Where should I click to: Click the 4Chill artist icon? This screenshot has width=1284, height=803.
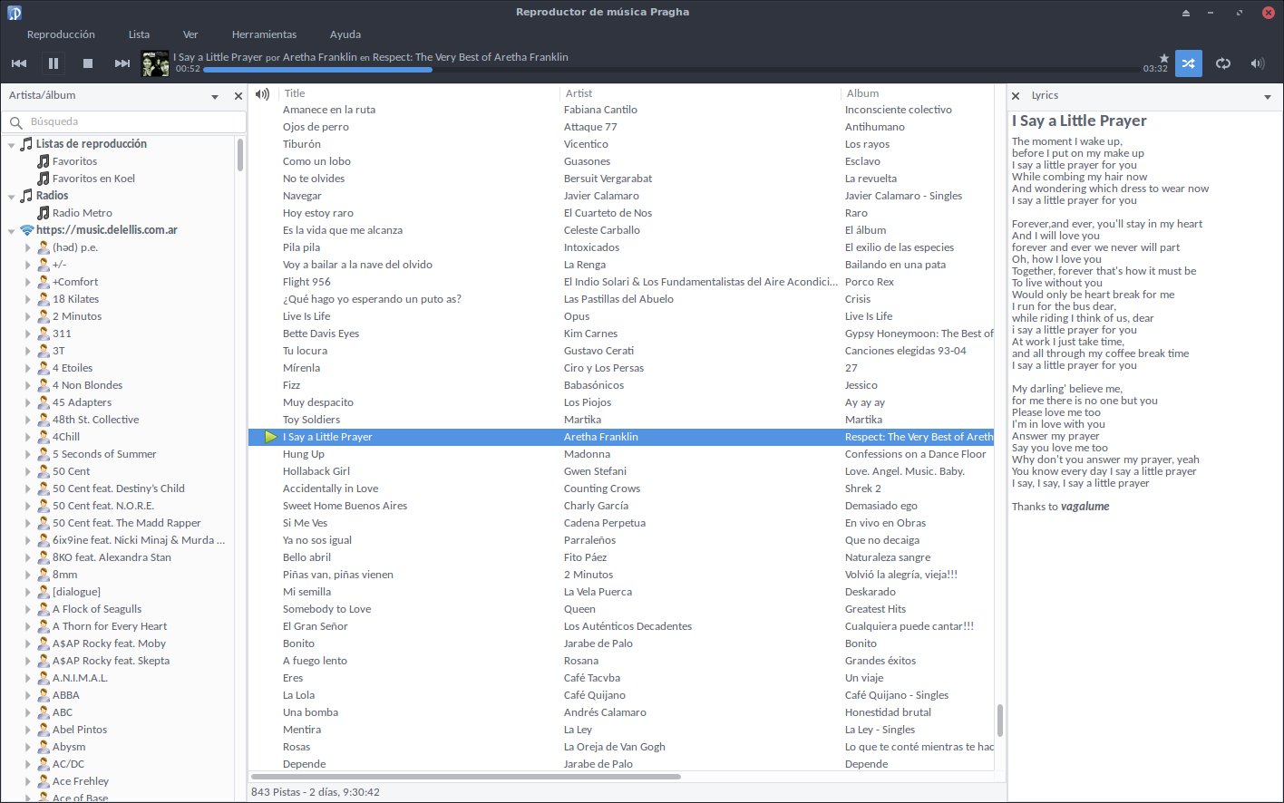coord(43,437)
